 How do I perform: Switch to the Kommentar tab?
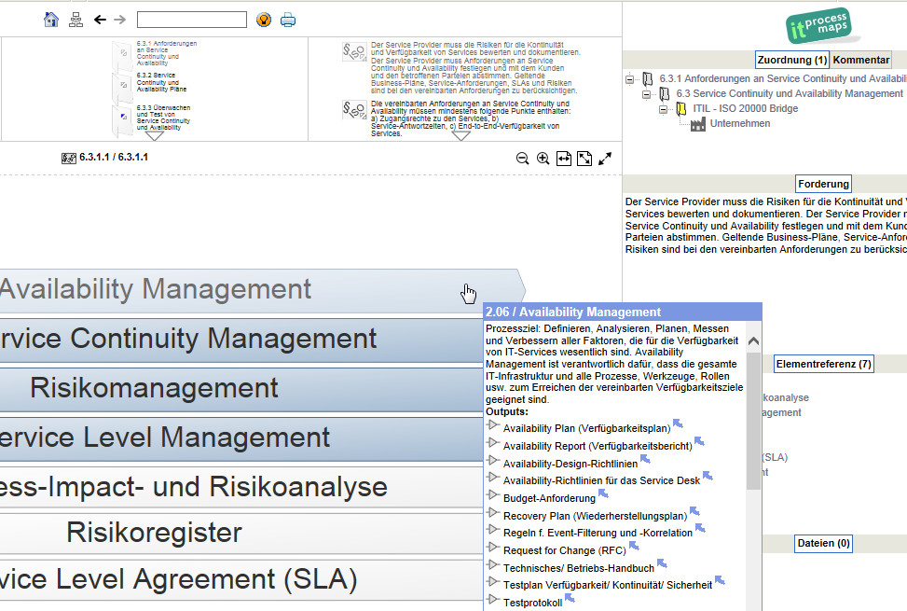(860, 60)
